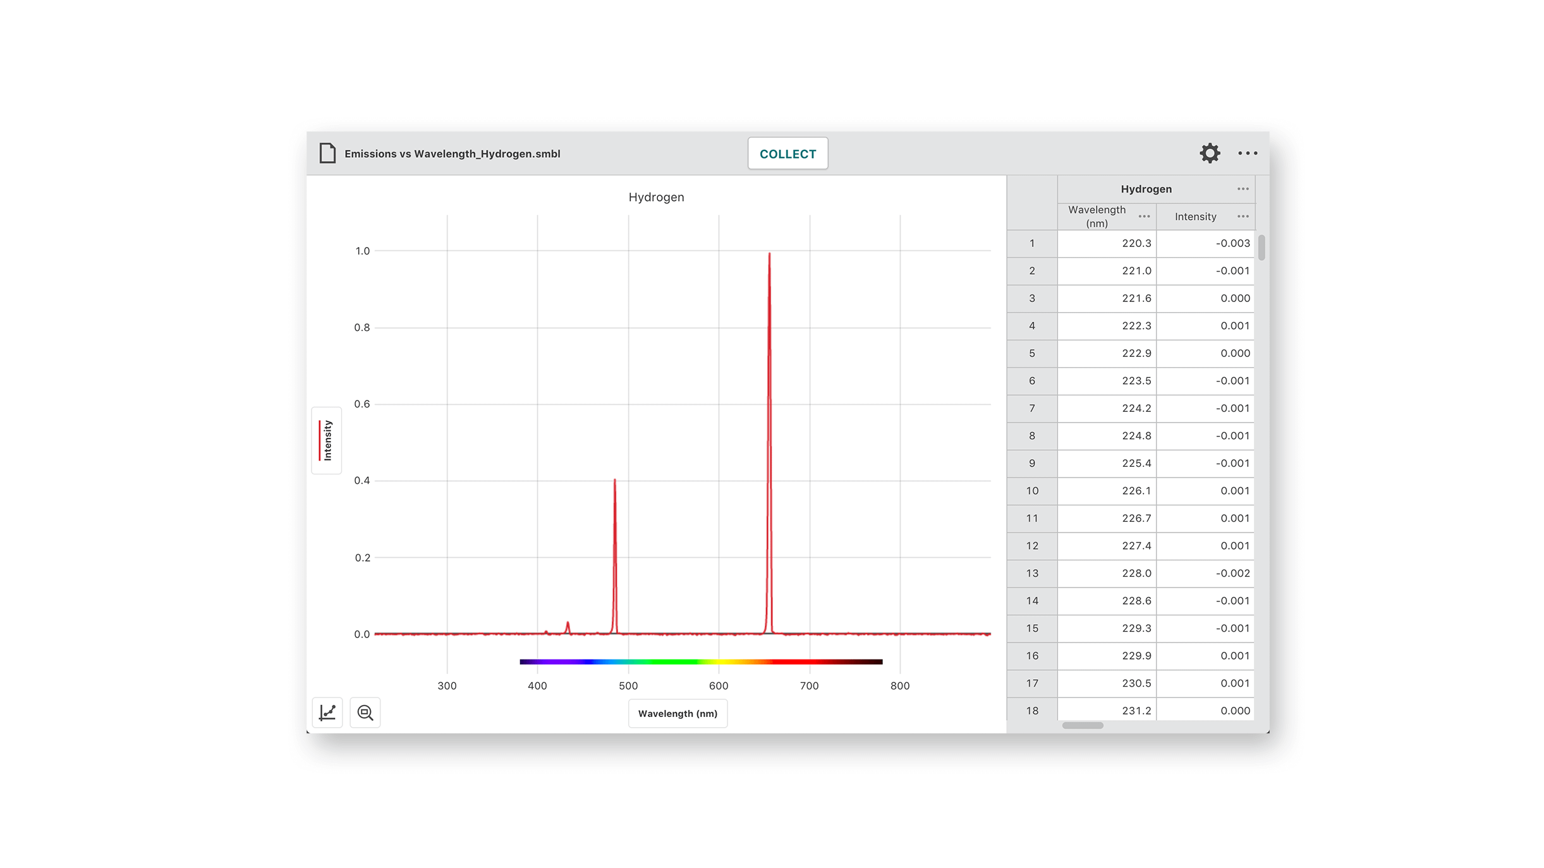Open spectrometer settings gear icon
1544x868 pixels.
1209,154
